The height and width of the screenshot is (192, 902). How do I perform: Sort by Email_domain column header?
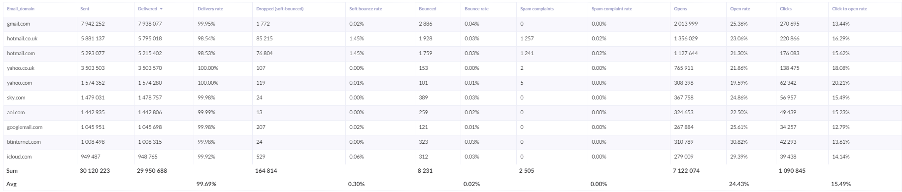coord(21,9)
